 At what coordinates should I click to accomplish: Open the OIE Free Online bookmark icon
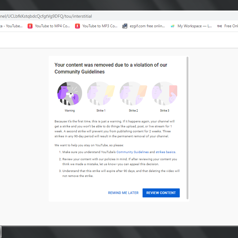pos(219,26)
